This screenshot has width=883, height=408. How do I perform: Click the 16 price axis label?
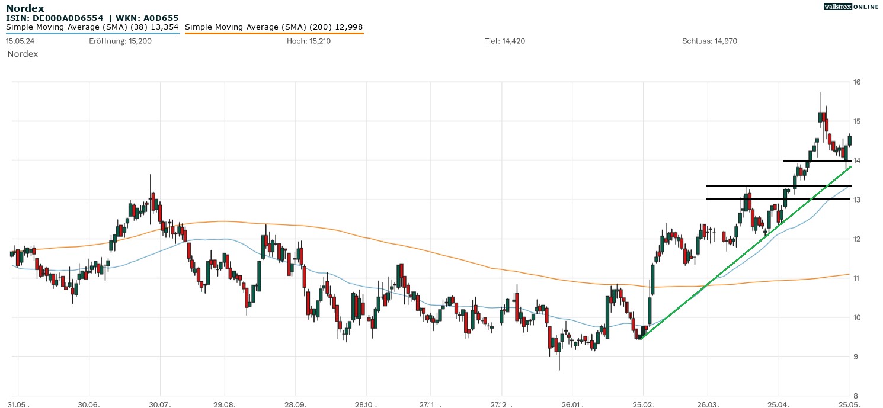click(x=857, y=82)
